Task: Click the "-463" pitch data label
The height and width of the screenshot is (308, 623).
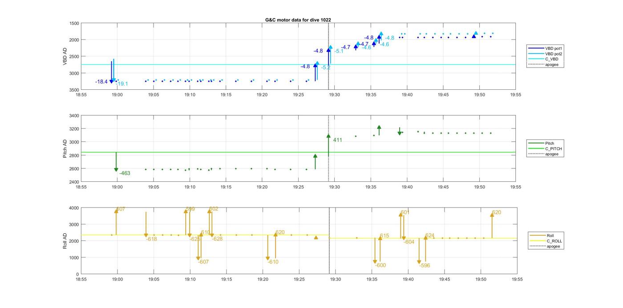Action: (x=125, y=173)
